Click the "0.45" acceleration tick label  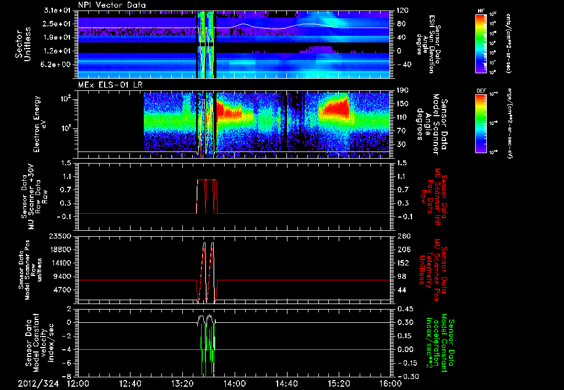coord(405,309)
